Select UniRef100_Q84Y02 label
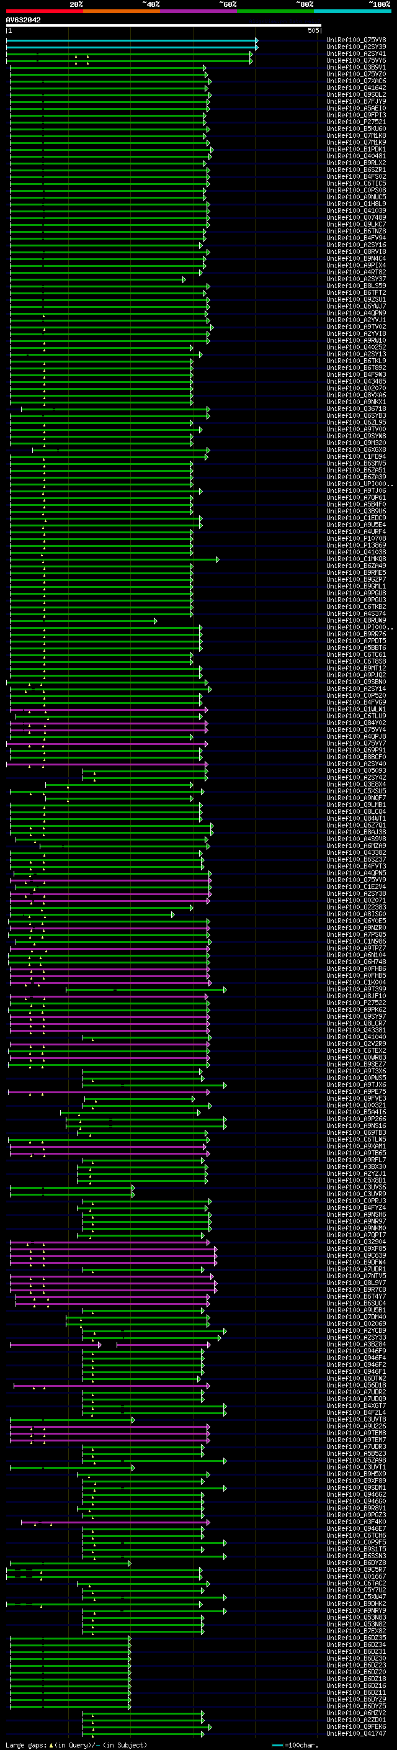Viewport: 397px width, 1750px height. pyautogui.click(x=356, y=723)
